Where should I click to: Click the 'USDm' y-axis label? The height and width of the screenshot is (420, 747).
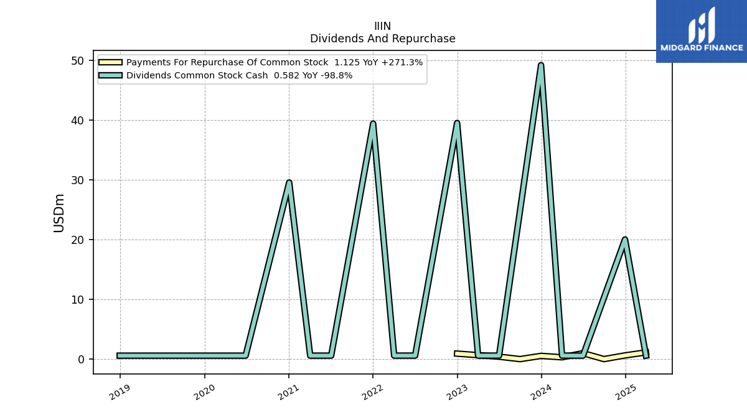(59, 213)
